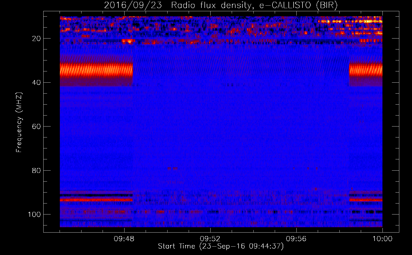Click the "80" frequency tick label

coord(36,170)
